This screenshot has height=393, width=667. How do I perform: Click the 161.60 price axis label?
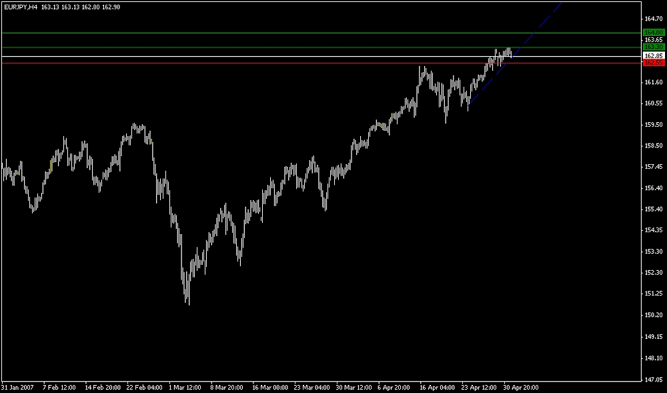pos(654,82)
